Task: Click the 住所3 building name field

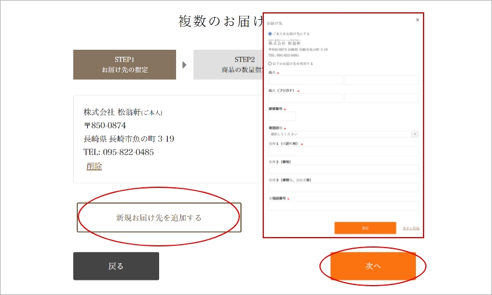Action: (343, 187)
